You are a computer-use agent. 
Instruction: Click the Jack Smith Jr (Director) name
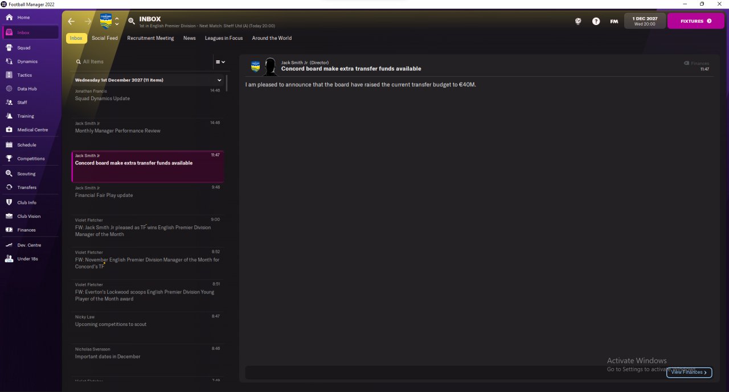pos(305,63)
